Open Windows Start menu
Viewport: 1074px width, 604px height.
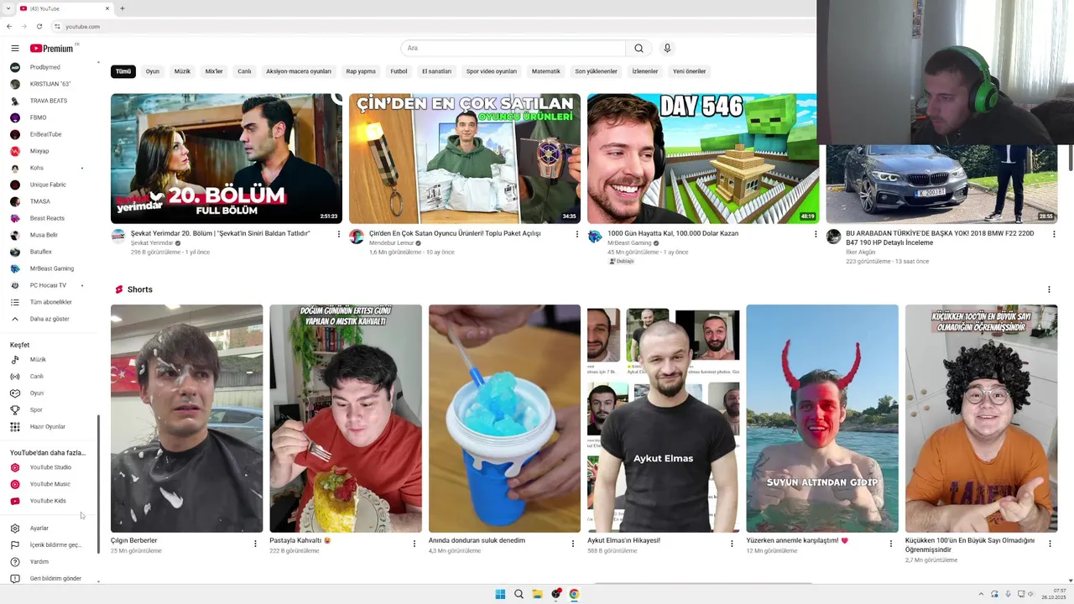[500, 594]
